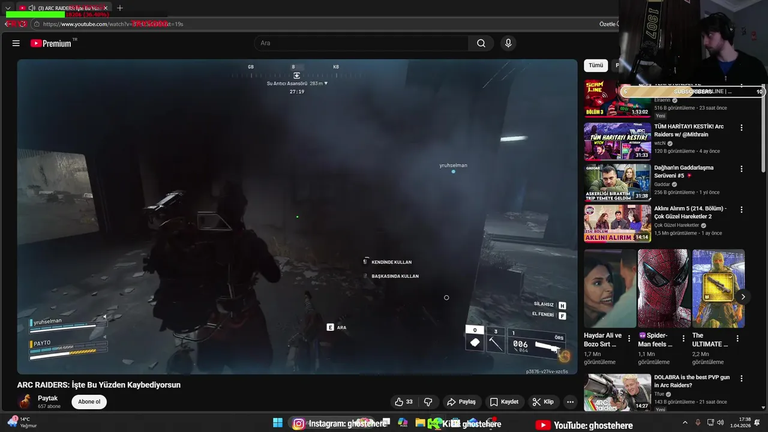Open options for DOLABRA video
This screenshot has width=768, height=432.
coord(742,379)
